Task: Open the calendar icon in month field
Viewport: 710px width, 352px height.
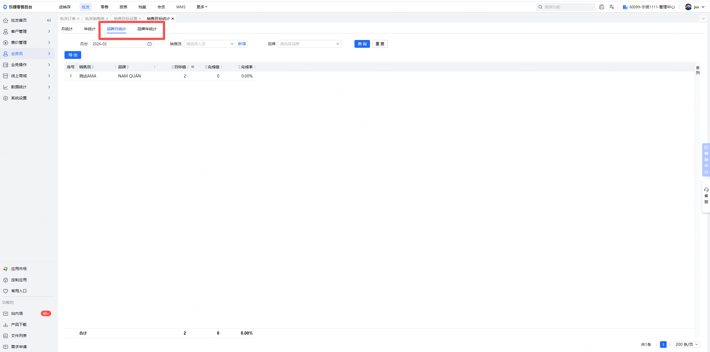Action: pyautogui.click(x=150, y=44)
